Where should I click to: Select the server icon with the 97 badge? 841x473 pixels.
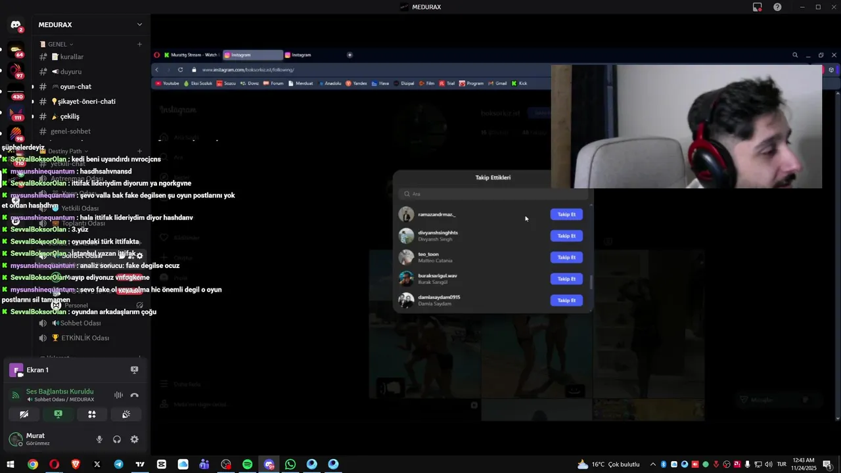click(16, 71)
